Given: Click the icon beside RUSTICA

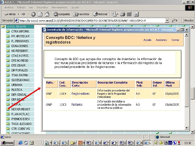Looking at the screenshot, I should click(x=8, y=90).
